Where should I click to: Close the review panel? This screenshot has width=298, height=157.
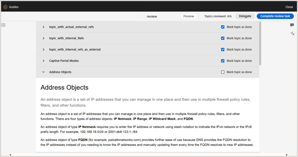click(289, 7)
